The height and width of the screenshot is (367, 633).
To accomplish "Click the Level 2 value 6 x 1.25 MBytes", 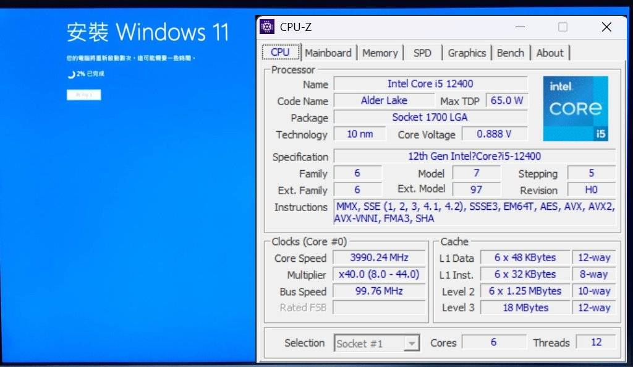I will click(525, 291).
